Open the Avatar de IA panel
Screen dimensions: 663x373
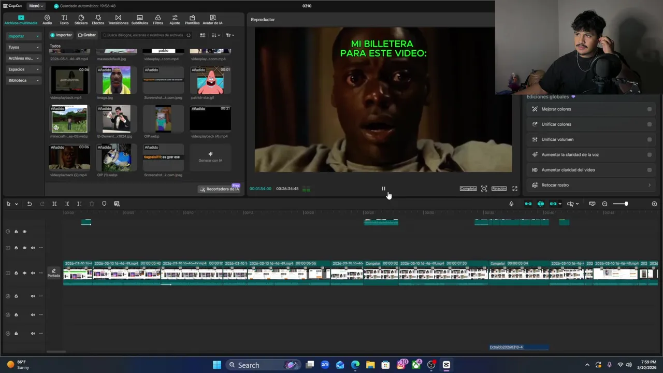point(212,20)
